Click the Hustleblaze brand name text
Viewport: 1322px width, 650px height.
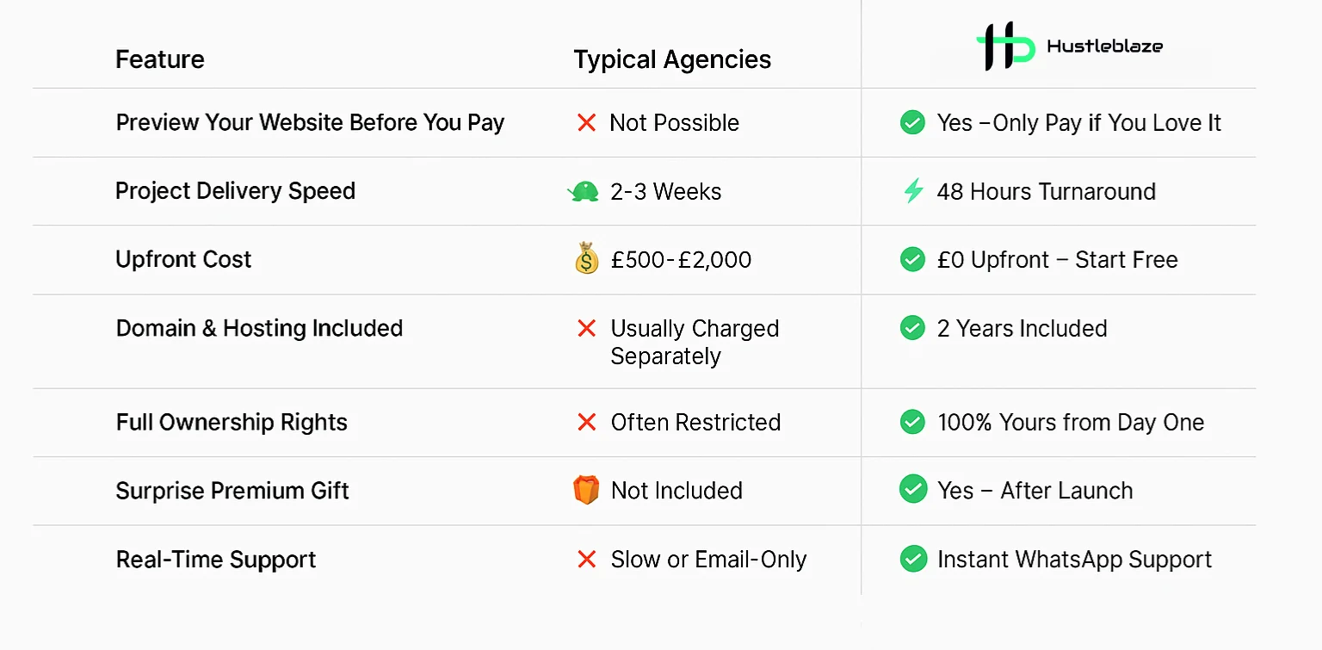coord(1104,46)
